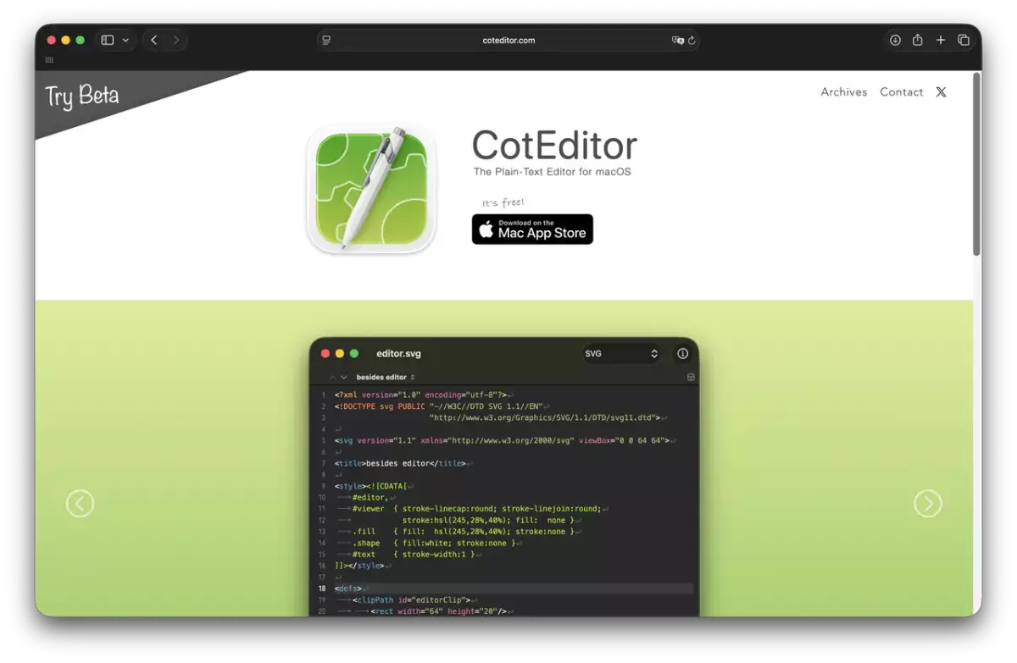Visit the X social profile
This screenshot has width=1017, height=663.
click(941, 92)
